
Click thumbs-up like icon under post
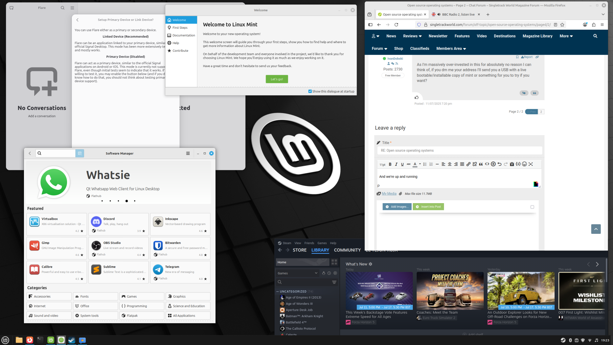point(417,97)
